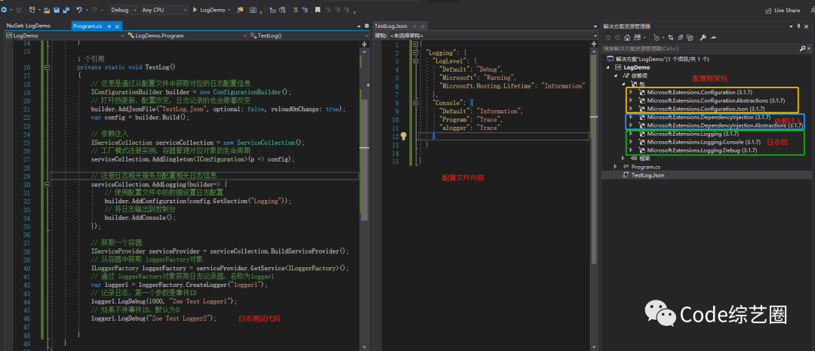Collapse the Logging JSON object at line 2
Viewport: 815px width, 351px height.
[415, 53]
